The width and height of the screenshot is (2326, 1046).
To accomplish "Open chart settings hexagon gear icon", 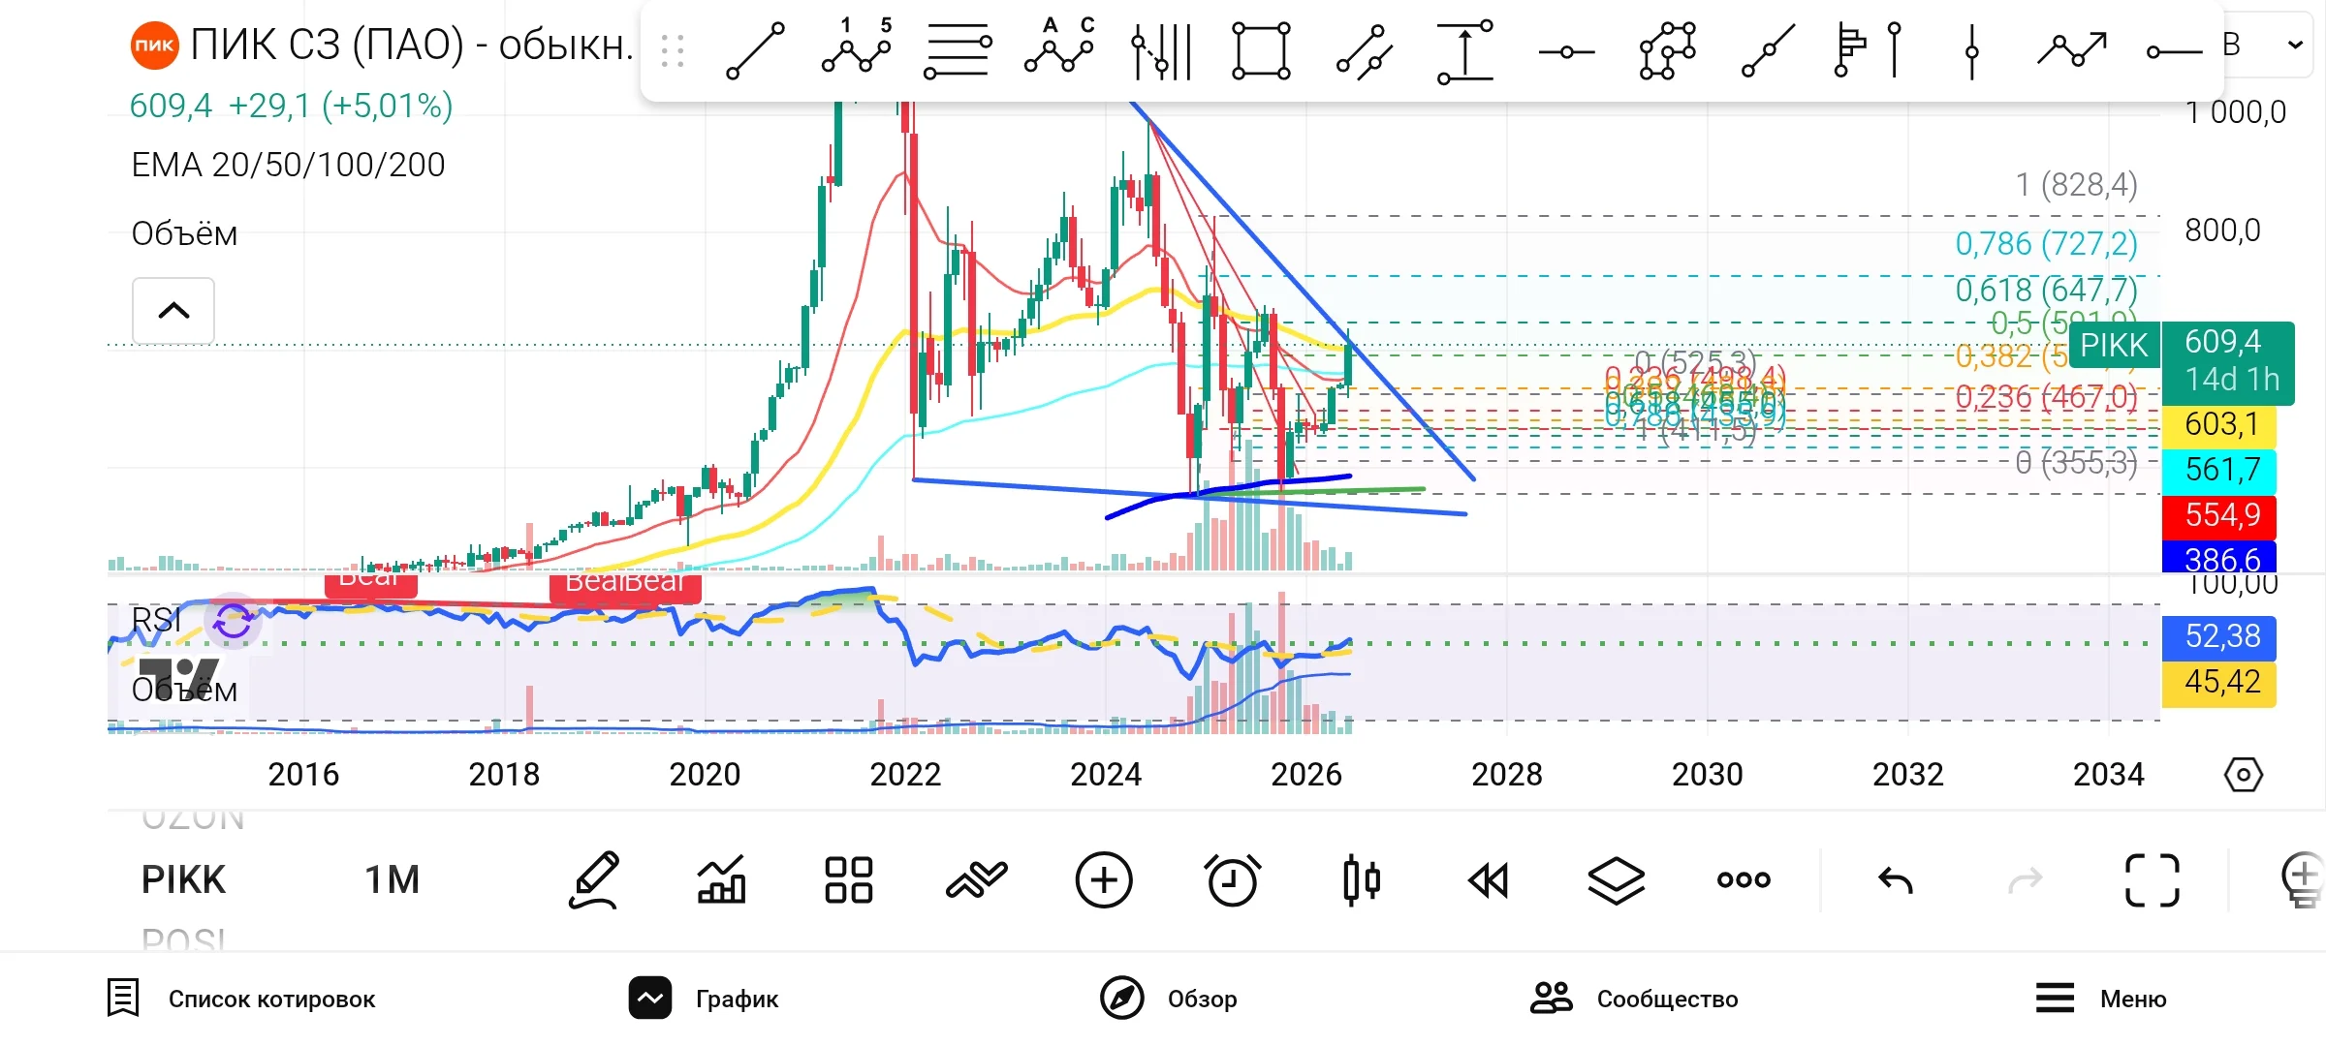I will 2243,774.
